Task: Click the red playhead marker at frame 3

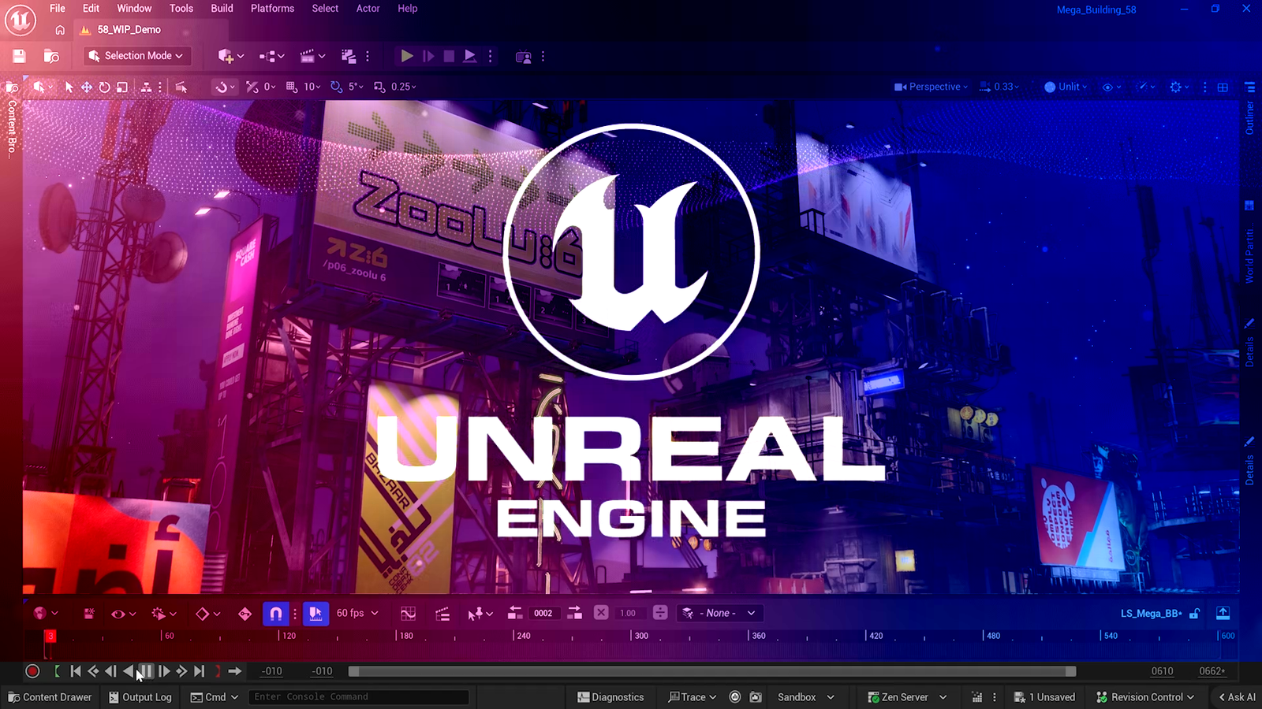Action: pyautogui.click(x=50, y=636)
